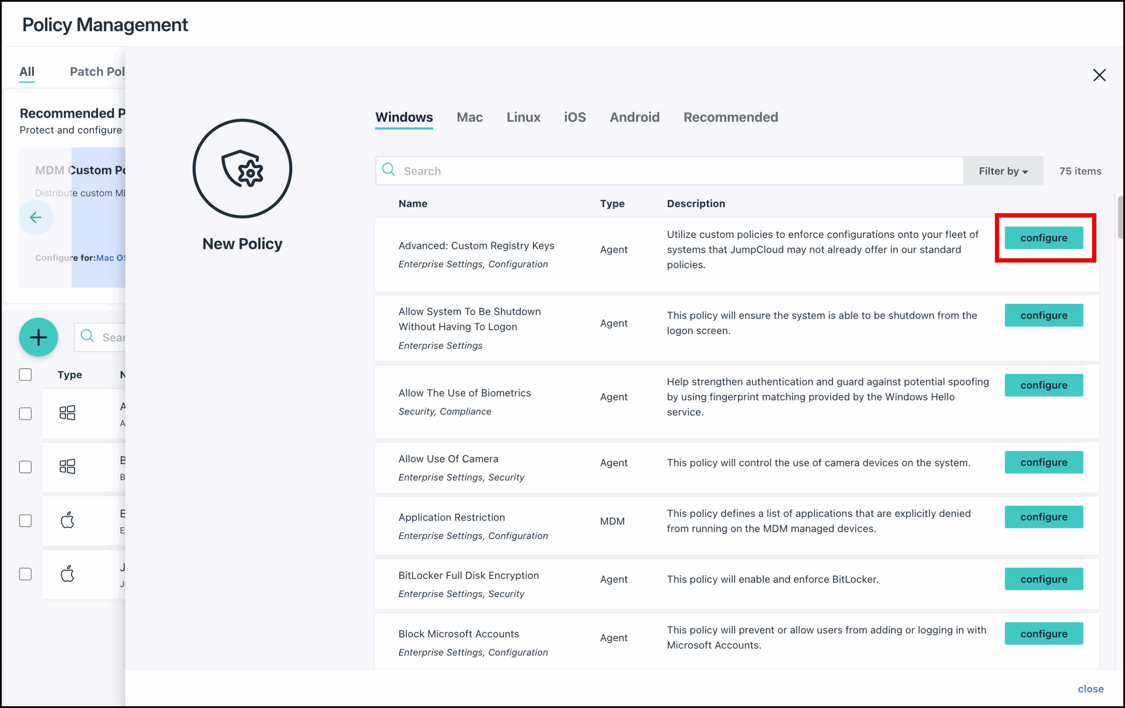Check the checkbox for the first Windows policy row
Viewport: 1125px width, 708px height.
25,413
